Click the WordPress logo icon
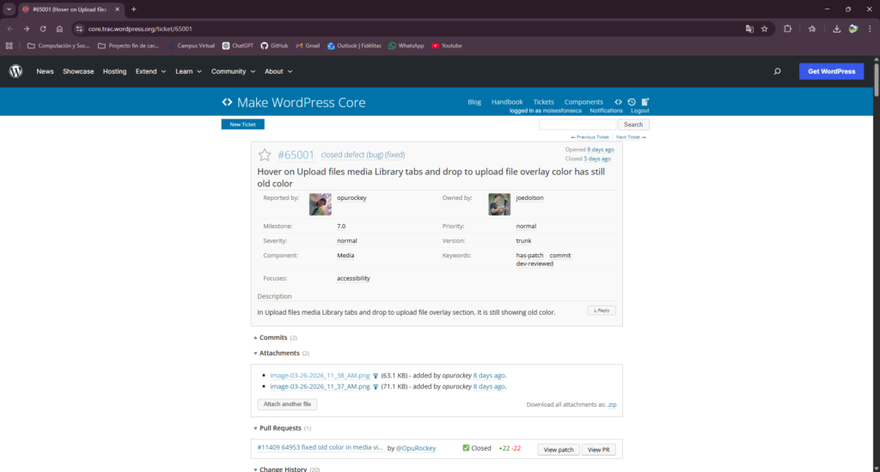The height and width of the screenshot is (472, 880). click(15, 71)
